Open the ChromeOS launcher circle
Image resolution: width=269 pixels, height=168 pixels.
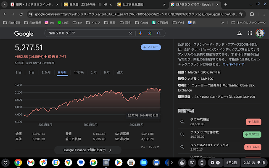pyautogui.click(x=5, y=163)
